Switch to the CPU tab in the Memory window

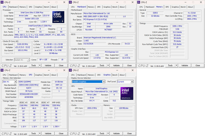[x=141, y=7]
